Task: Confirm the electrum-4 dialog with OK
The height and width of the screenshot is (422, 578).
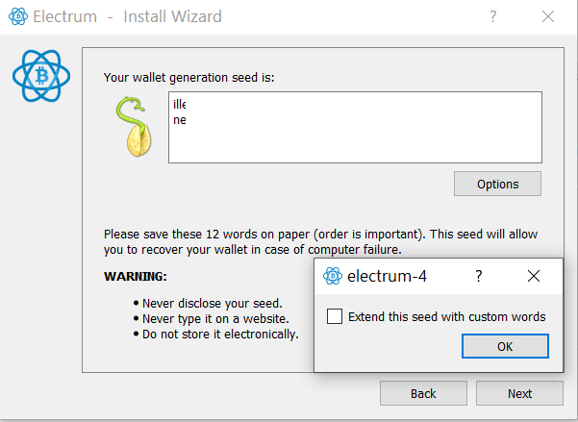Action: click(x=505, y=346)
